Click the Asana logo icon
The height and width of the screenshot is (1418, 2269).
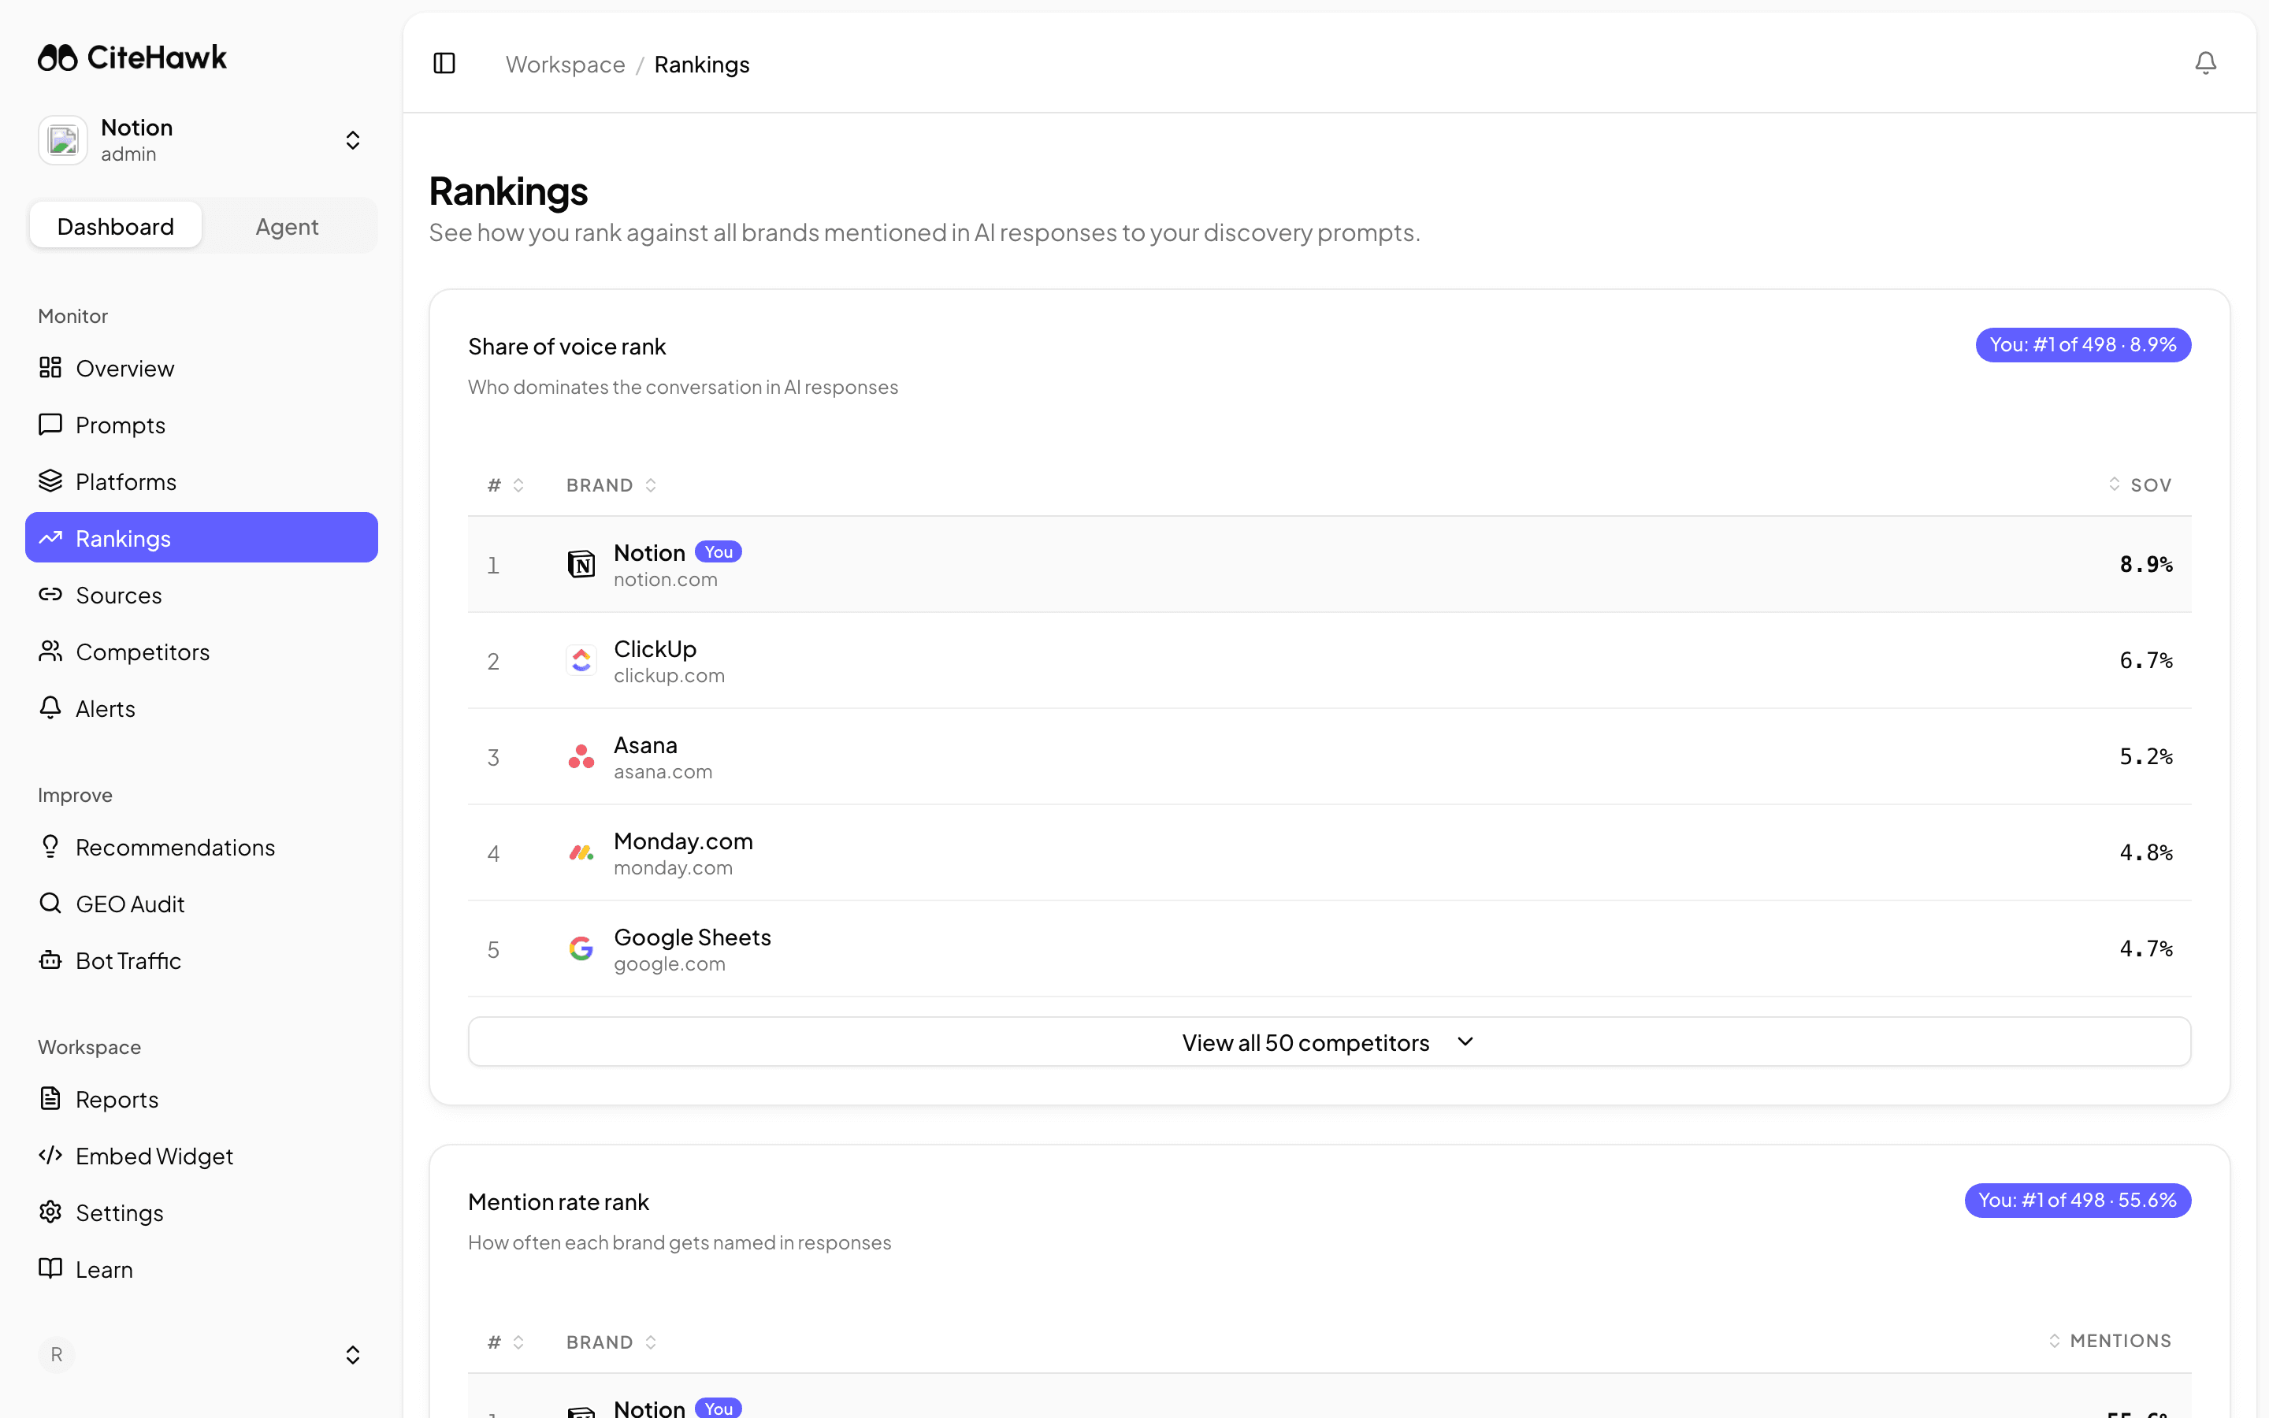pyautogui.click(x=581, y=757)
